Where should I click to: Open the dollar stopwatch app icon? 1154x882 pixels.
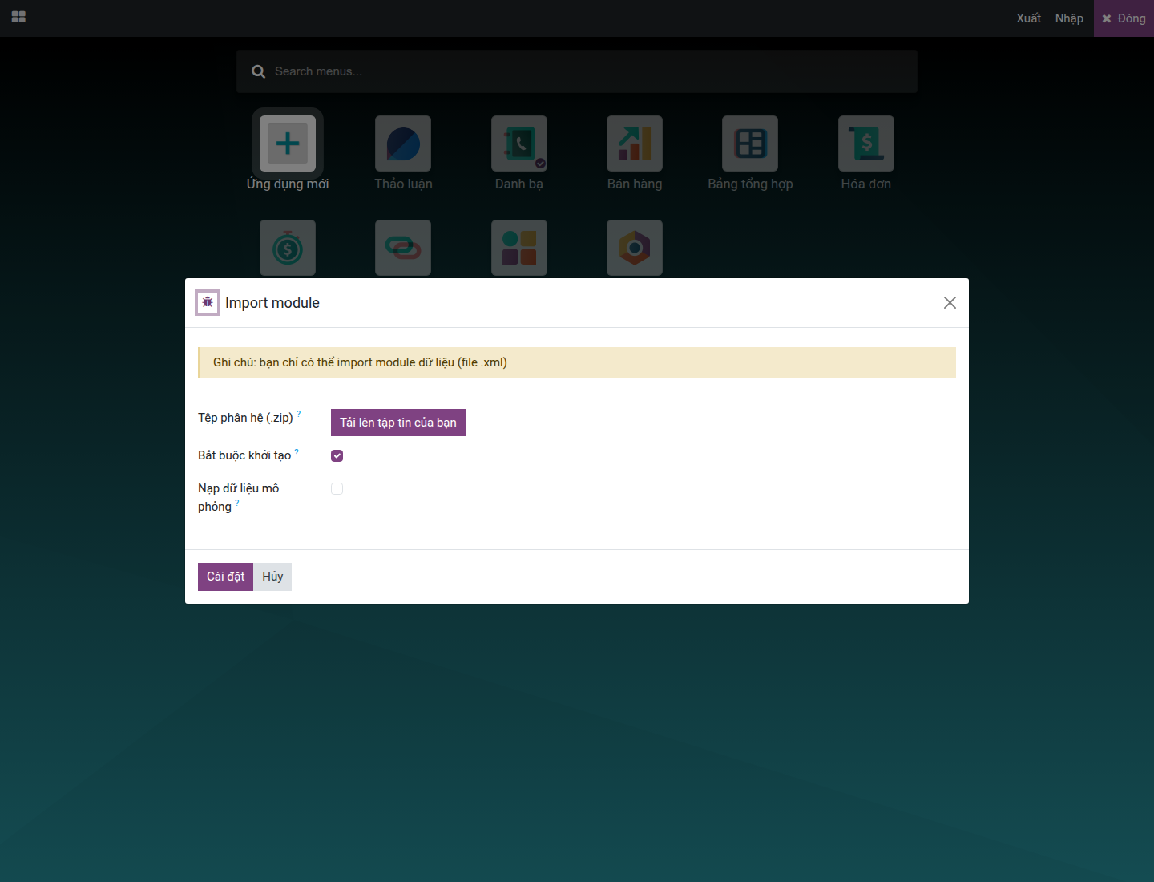288,249
